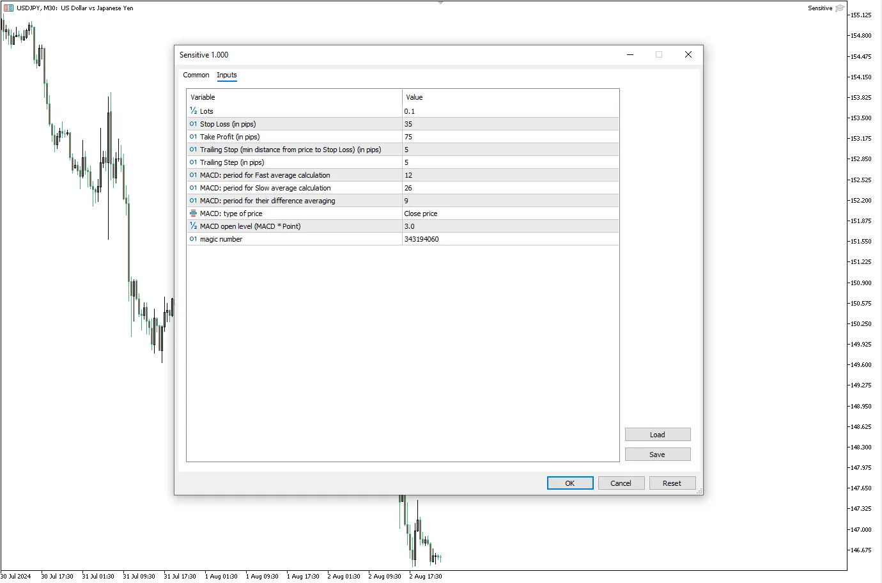Edit the Stop Loss value 35
882x583 pixels.
pos(511,124)
